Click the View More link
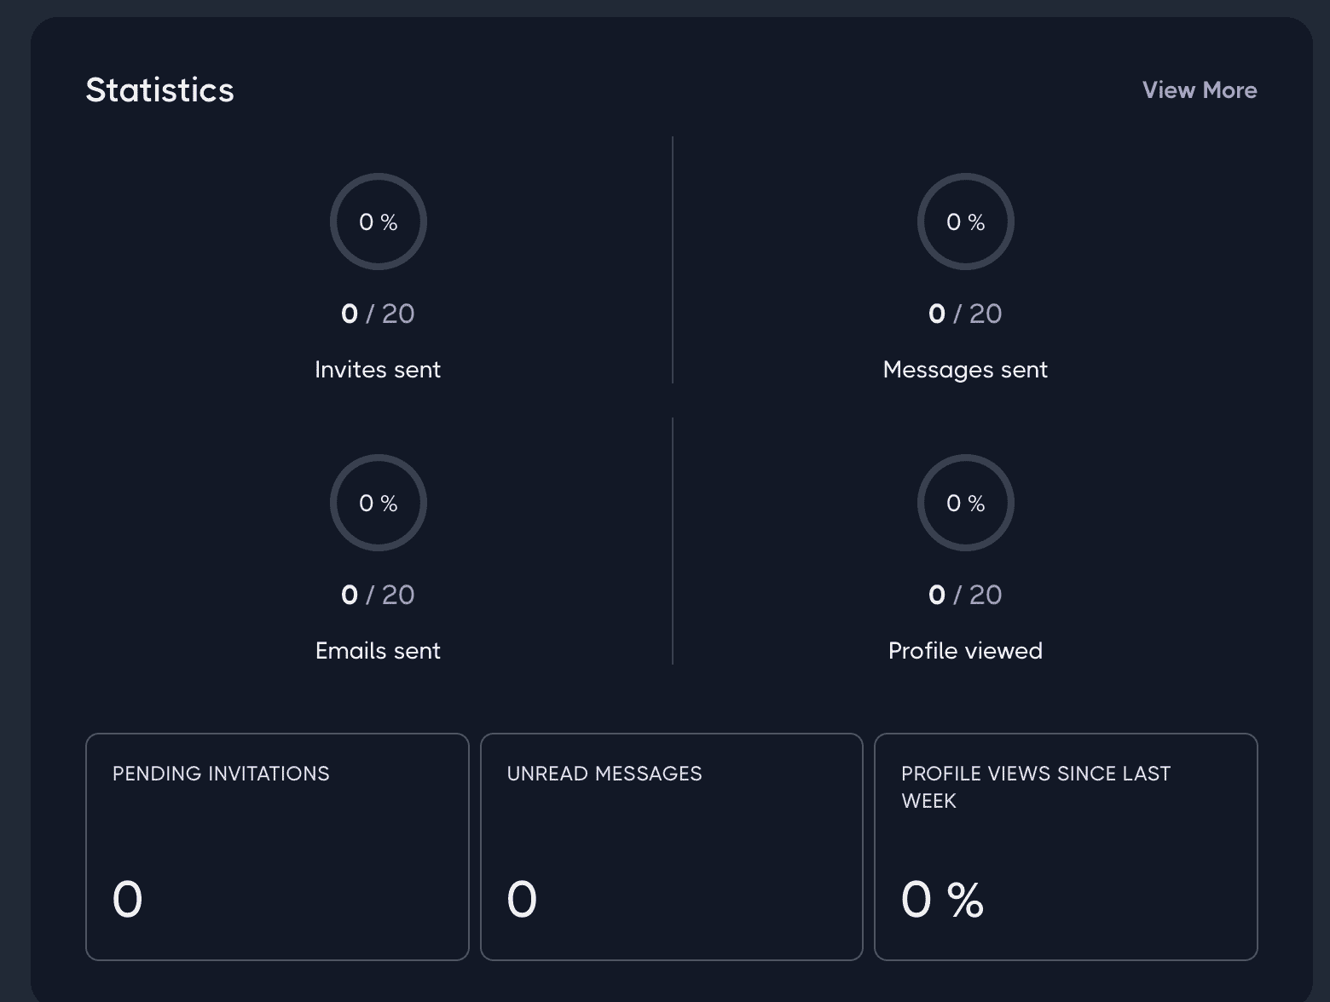 (x=1199, y=90)
